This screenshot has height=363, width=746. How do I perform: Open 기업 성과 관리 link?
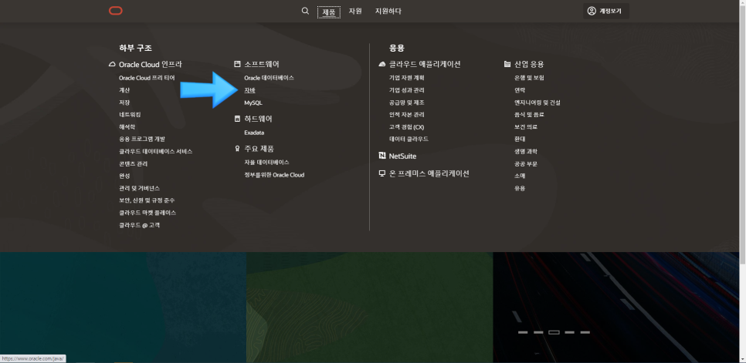406,90
